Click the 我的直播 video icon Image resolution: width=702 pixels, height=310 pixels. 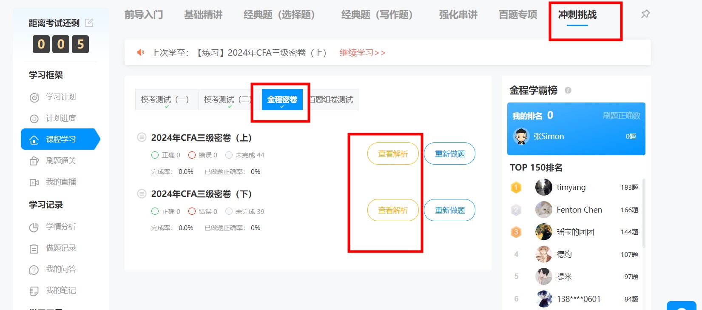tap(34, 182)
